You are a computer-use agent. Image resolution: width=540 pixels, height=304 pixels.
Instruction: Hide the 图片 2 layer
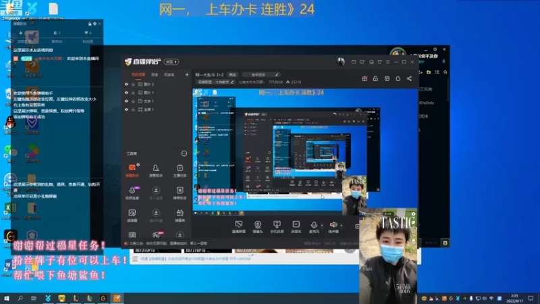(x=126, y=84)
